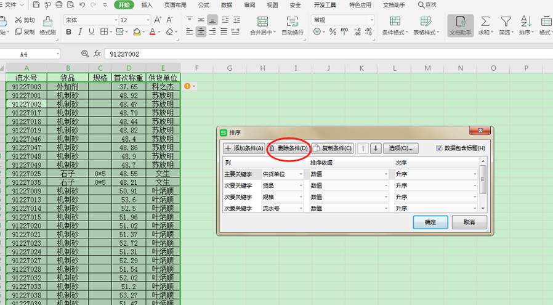Click the cell borders icon
The image size is (553, 305).
(x=103, y=32)
